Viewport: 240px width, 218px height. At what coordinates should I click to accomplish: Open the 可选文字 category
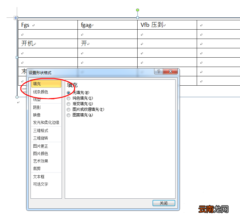click(46, 184)
